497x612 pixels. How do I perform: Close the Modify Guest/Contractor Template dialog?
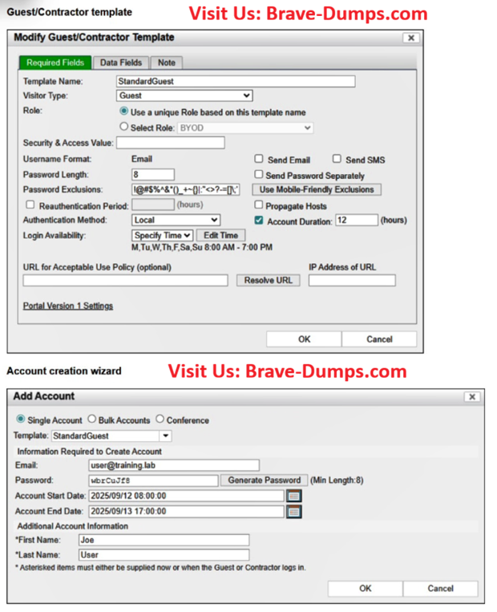point(410,38)
